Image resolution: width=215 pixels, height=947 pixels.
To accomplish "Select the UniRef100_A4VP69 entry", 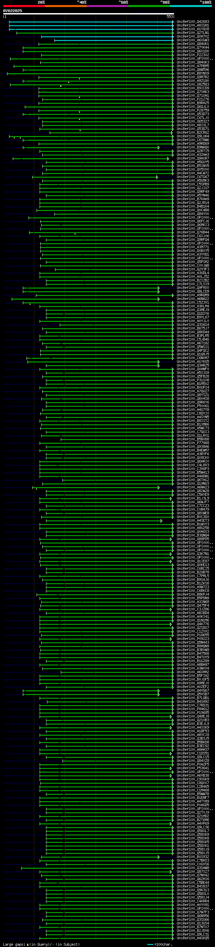I will [x=193, y=823].
